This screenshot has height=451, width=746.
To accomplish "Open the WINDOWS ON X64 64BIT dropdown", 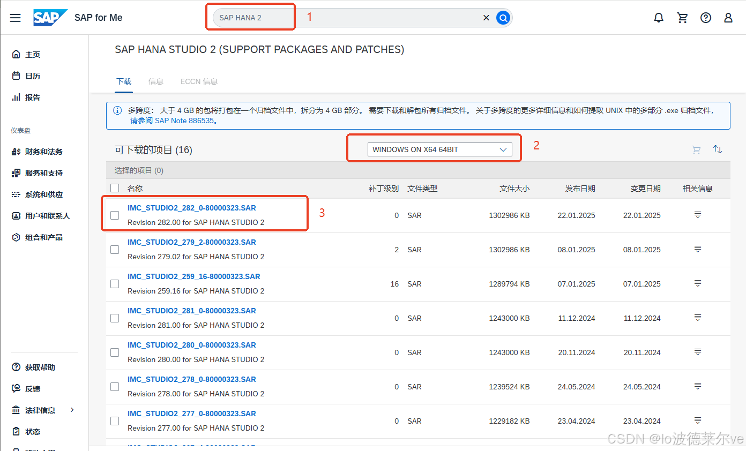I will pyautogui.click(x=439, y=149).
